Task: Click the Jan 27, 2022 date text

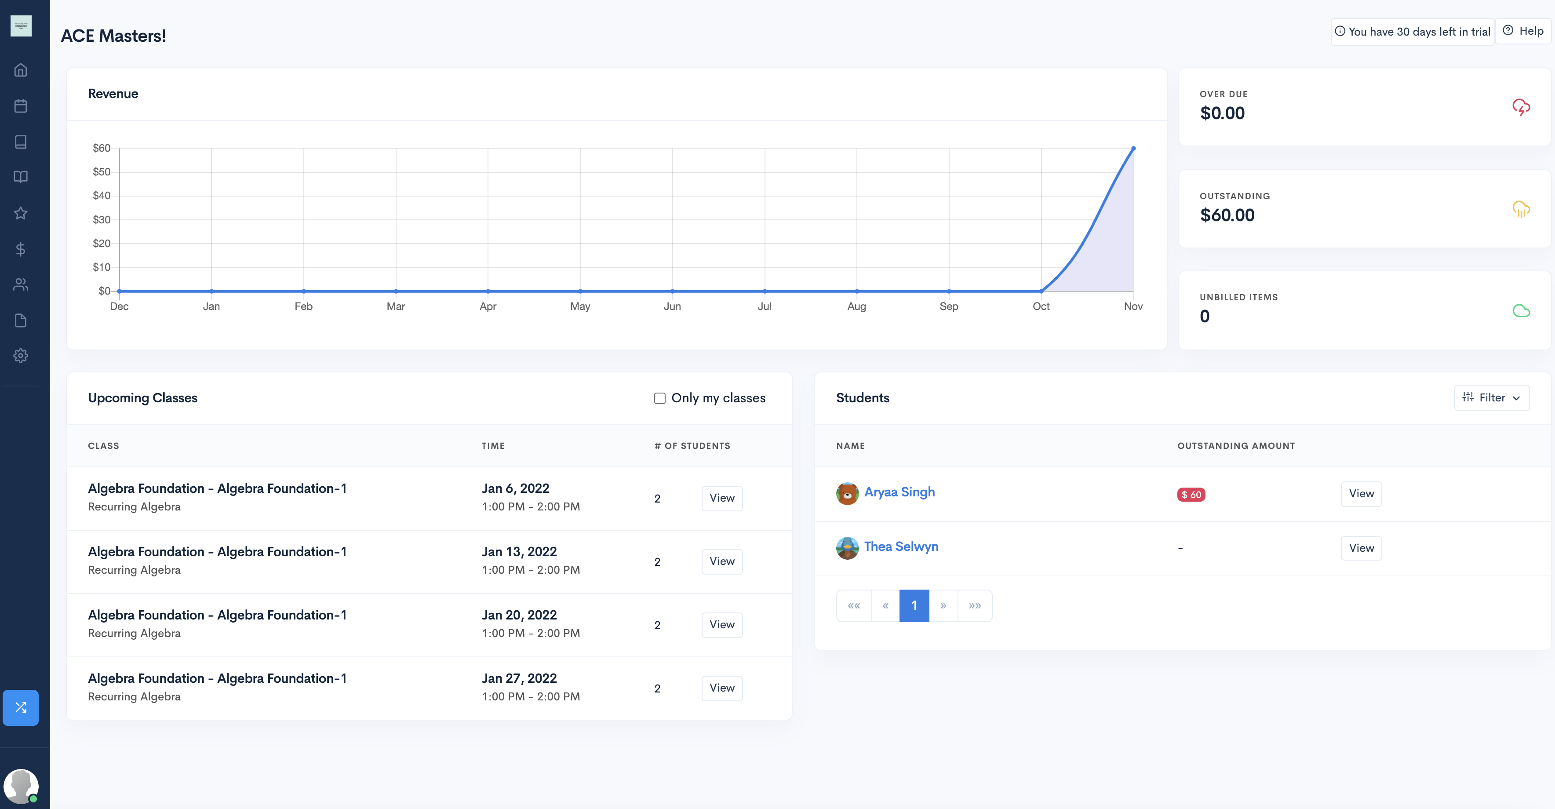Action: tap(519, 678)
